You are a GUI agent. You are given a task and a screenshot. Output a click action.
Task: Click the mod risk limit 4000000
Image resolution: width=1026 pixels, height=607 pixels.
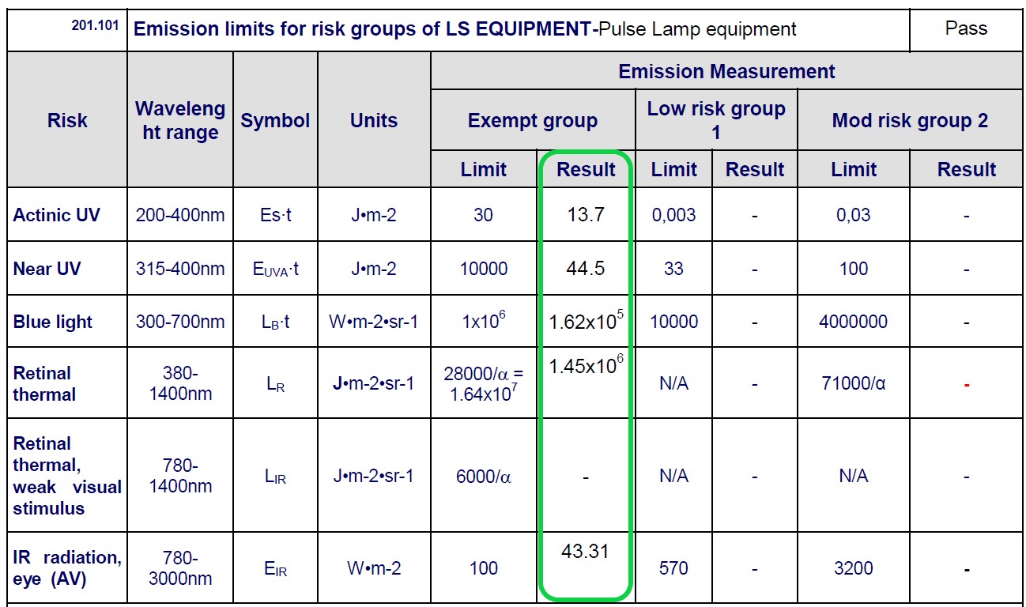854,322
